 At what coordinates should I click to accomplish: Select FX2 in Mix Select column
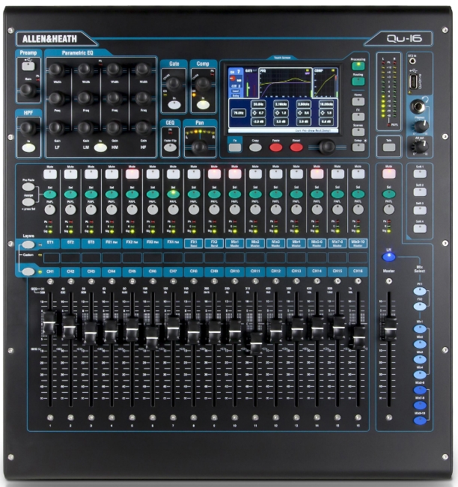(420, 307)
